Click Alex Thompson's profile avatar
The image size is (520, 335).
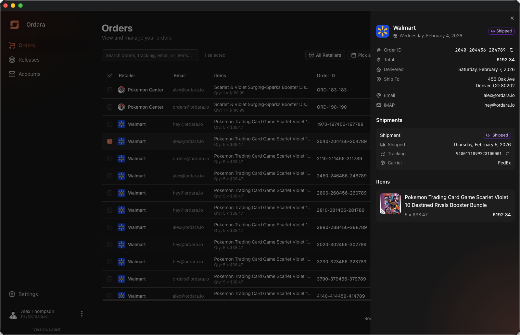[x=13, y=314]
